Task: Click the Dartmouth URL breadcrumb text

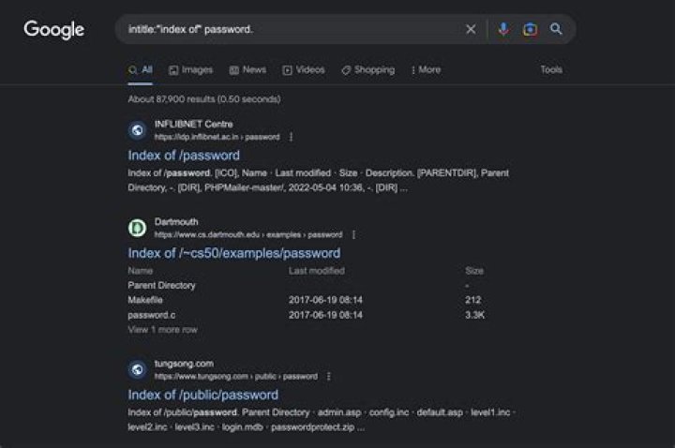Action: pyautogui.click(x=248, y=234)
